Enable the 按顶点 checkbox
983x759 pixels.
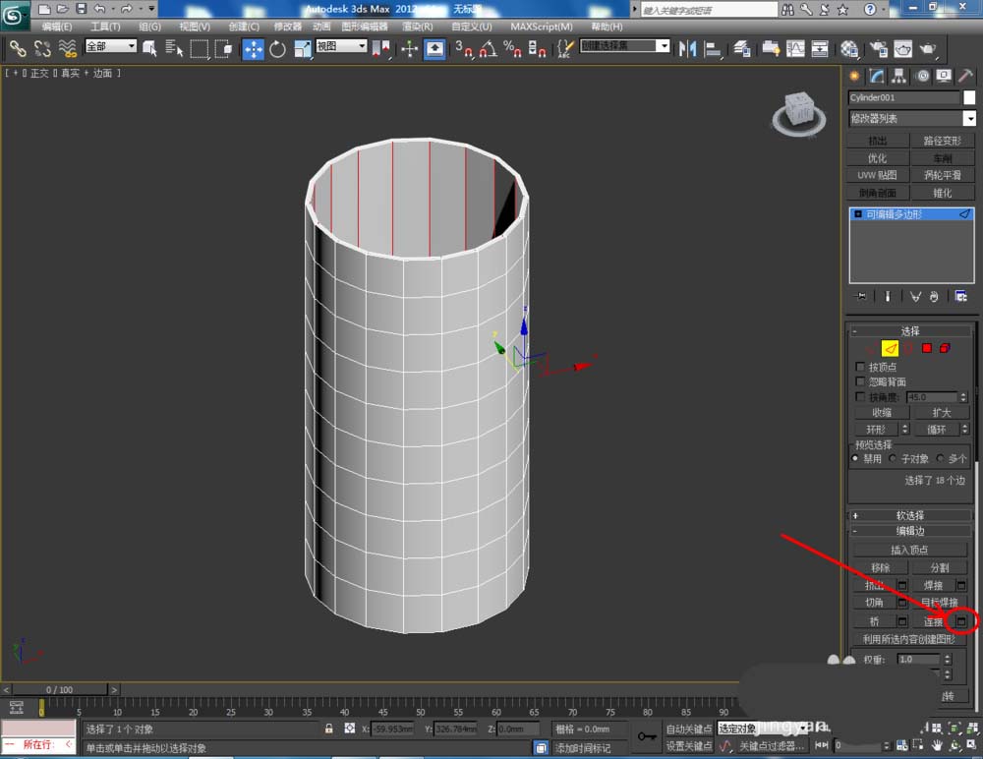(x=861, y=367)
